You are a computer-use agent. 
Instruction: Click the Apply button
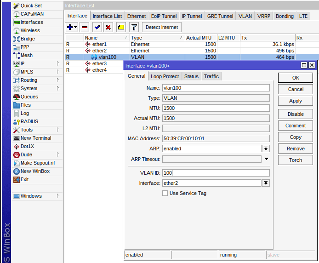click(x=295, y=101)
